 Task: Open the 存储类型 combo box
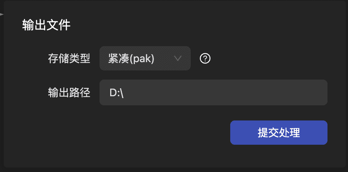pos(145,58)
